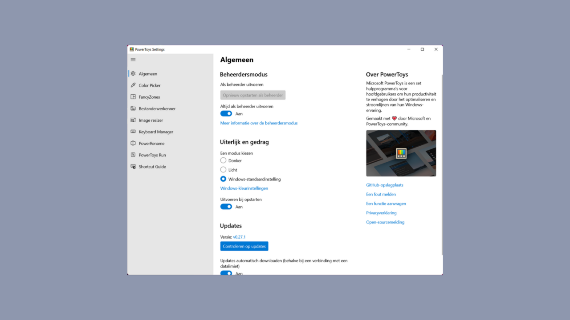Toggle automatic updates download switch
Viewport: 570px width, 320px height.
226,273
